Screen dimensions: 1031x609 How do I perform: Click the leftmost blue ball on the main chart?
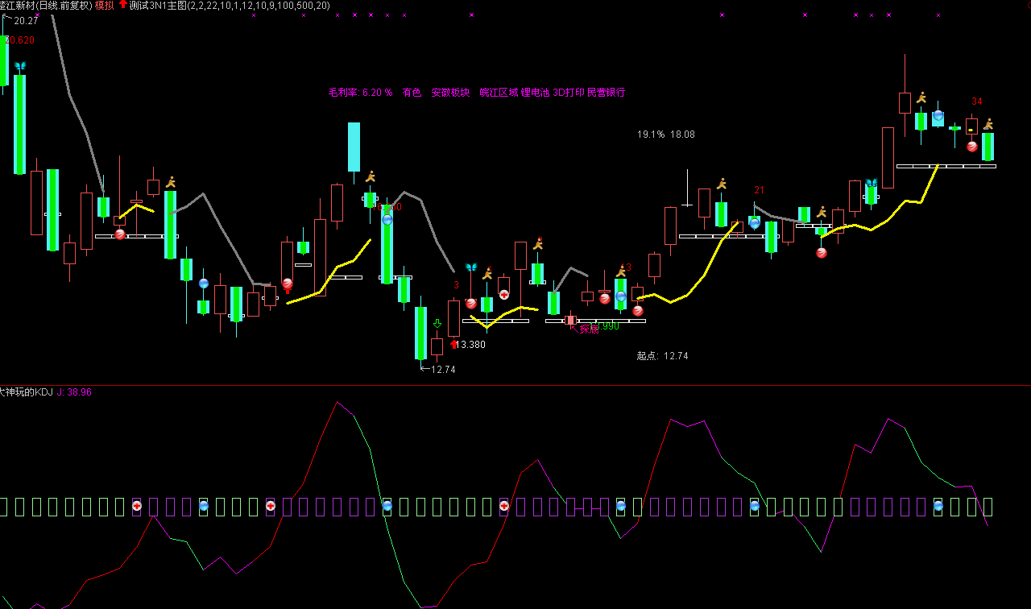point(204,284)
